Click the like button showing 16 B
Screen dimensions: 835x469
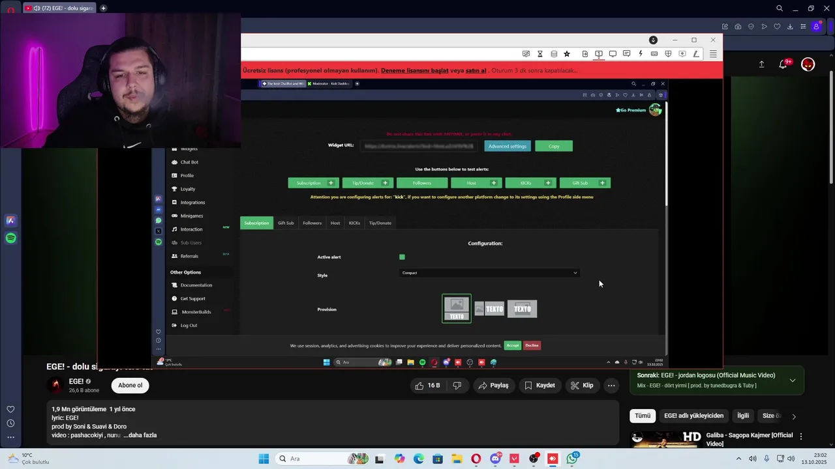427,386
